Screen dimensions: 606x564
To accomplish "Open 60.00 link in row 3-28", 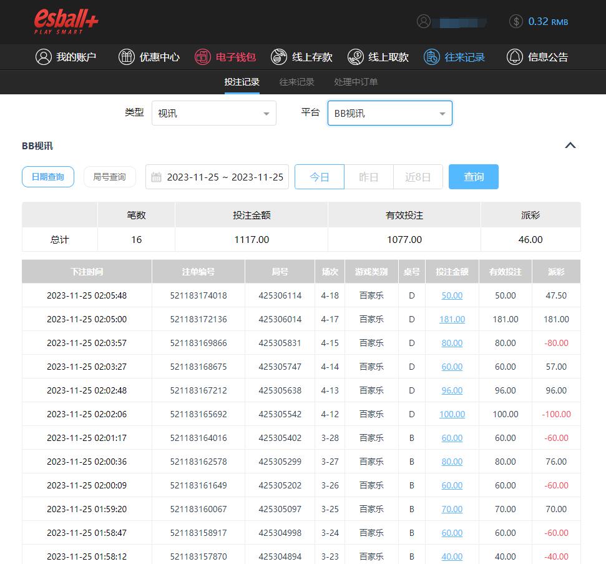I will pos(452,438).
